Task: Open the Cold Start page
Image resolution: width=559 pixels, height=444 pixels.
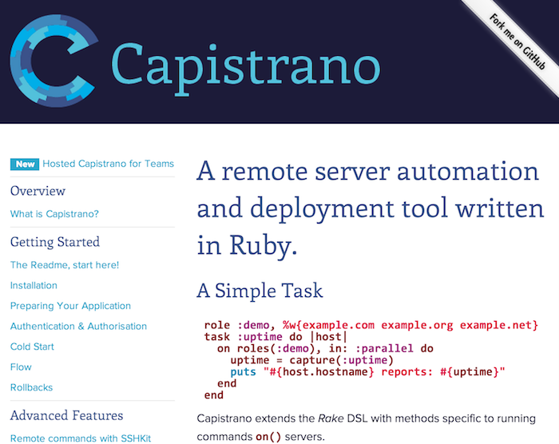Action: click(32, 347)
